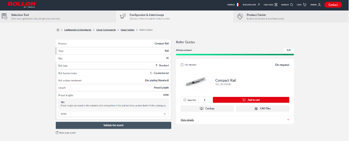Click the Compact Rail product title
The image size is (349, 141).
(226, 81)
